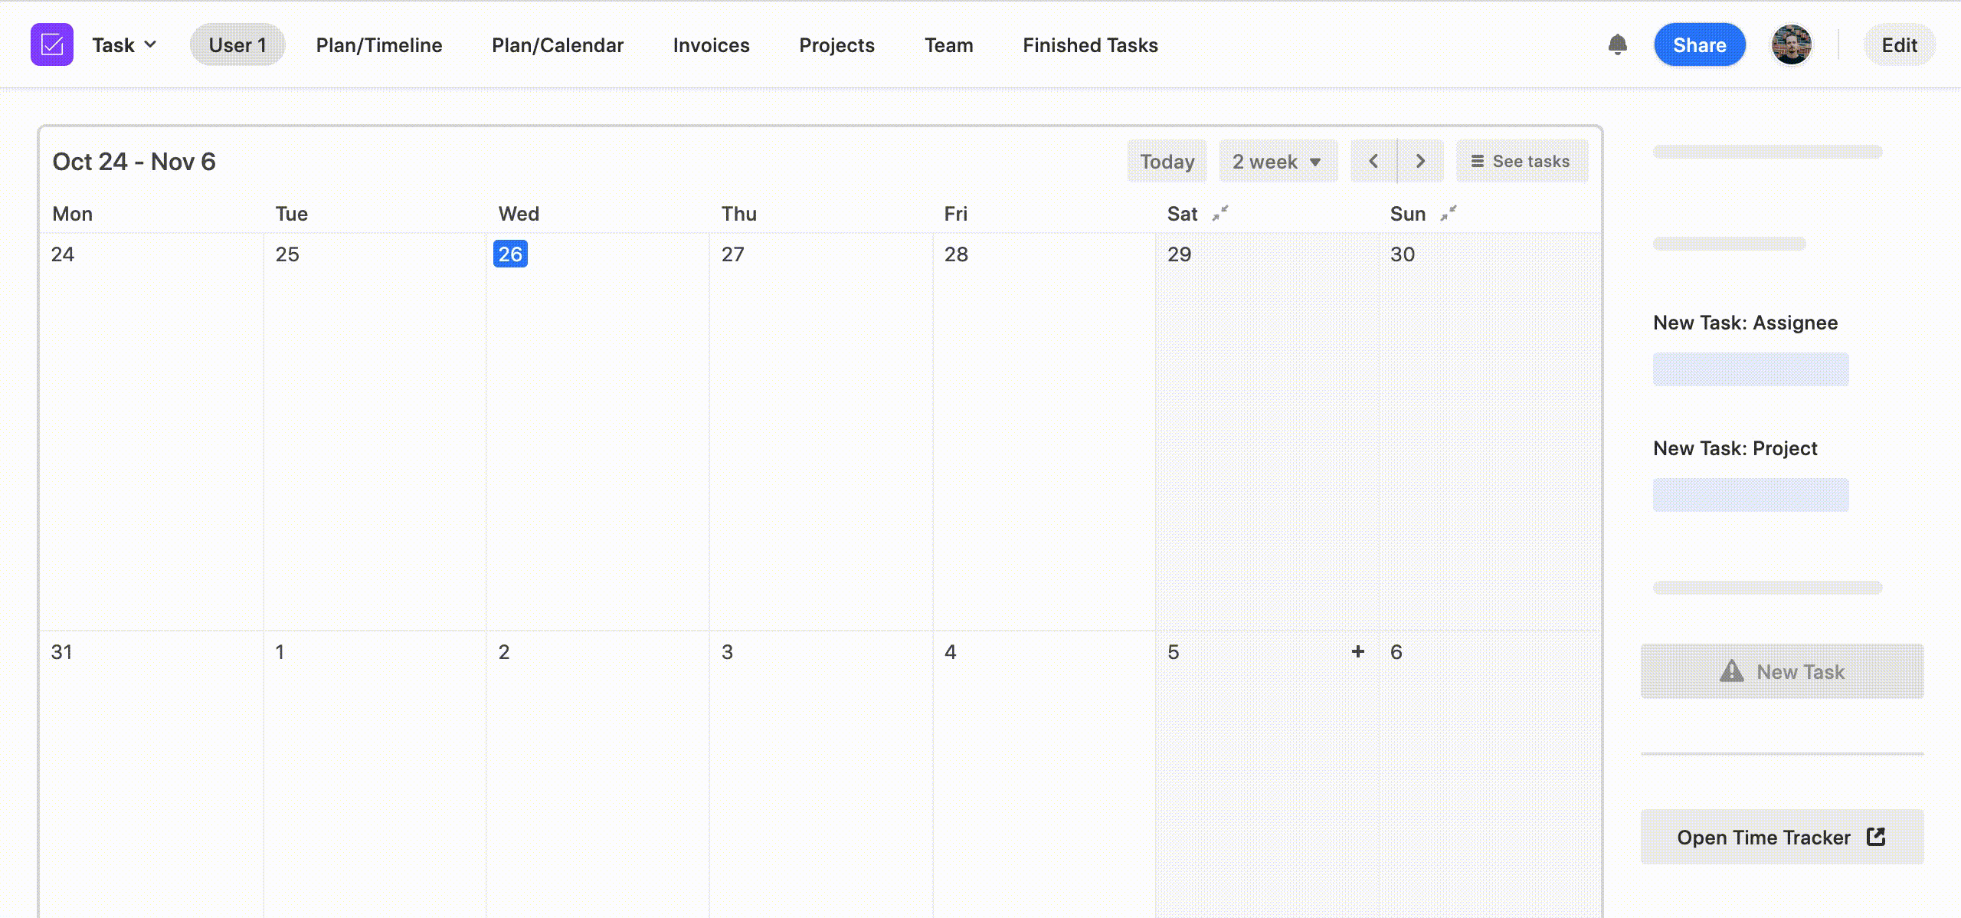Go to the previous calendar period

point(1373,161)
